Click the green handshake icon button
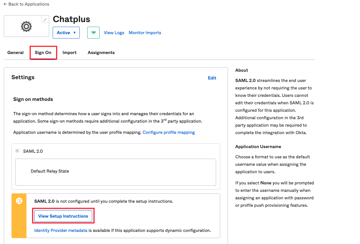This screenshot has height=244, width=360. (93, 33)
